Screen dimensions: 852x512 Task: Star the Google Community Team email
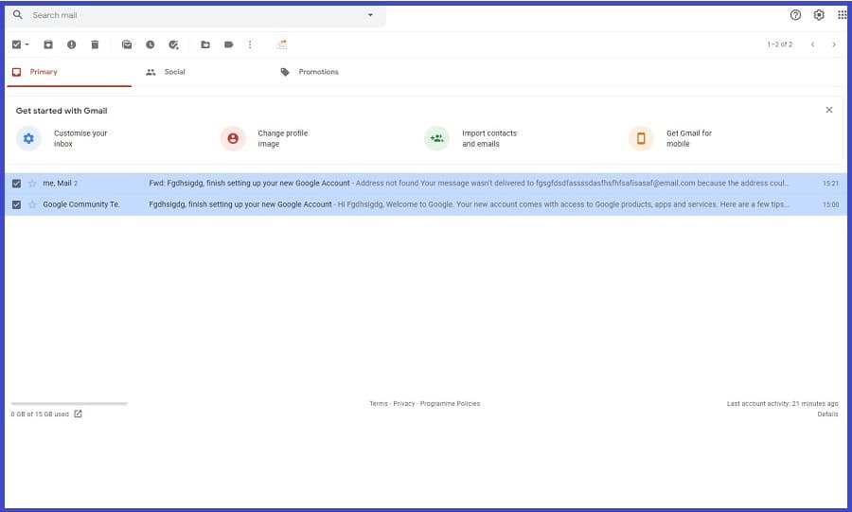(x=32, y=204)
